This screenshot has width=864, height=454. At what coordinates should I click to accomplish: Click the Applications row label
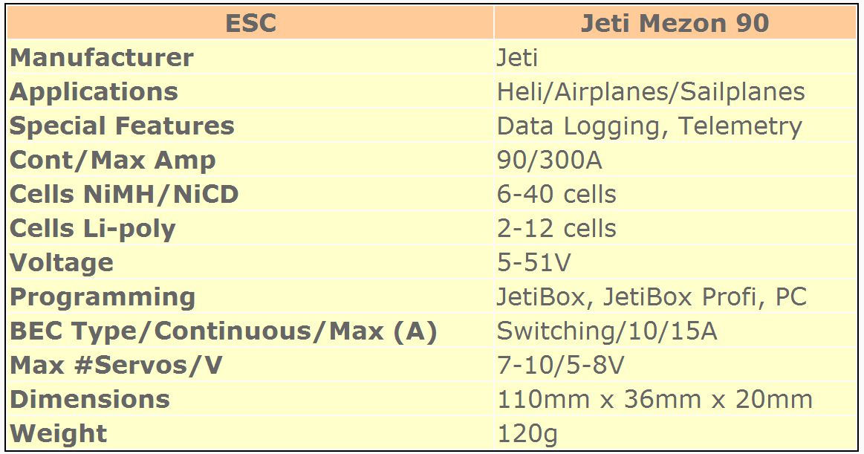94,92
